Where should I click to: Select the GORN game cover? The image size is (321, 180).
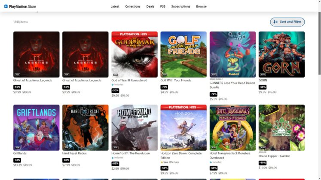(x=281, y=54)
